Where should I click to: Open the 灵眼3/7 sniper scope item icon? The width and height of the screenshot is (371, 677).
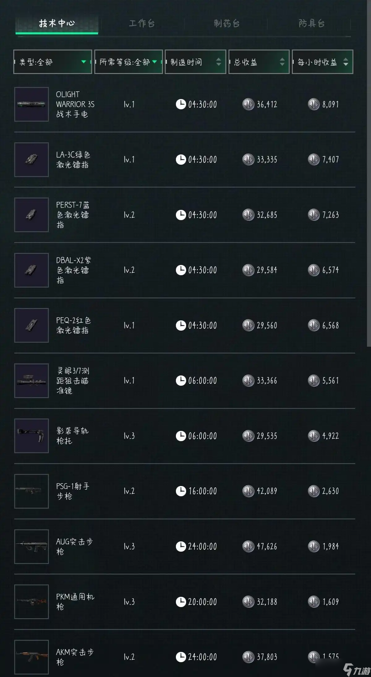pyautogui.click(x=32, y=381)
